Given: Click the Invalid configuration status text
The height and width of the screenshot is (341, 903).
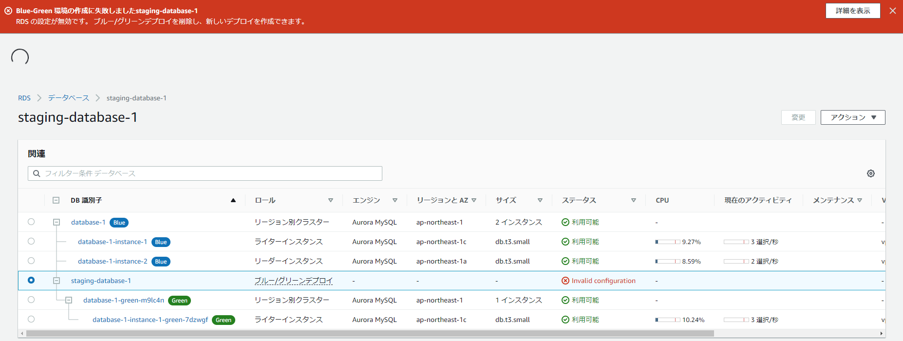Looking at the screenshot, I should pos(603,281).
